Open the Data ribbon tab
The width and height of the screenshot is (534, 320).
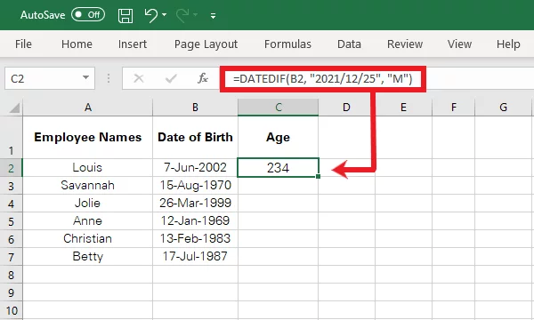tap(349, 44)
